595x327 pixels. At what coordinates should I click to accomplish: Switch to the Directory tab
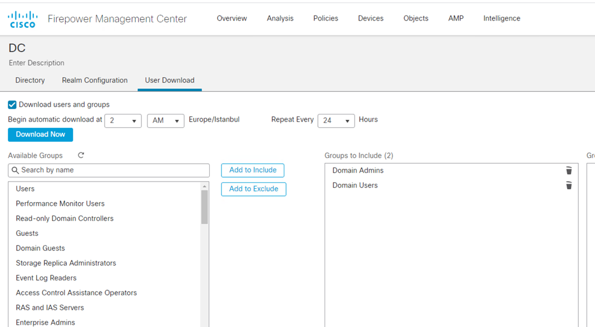tap(30, 81)
